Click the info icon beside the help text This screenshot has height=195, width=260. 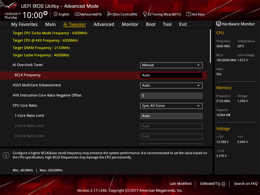coord(6,155)
